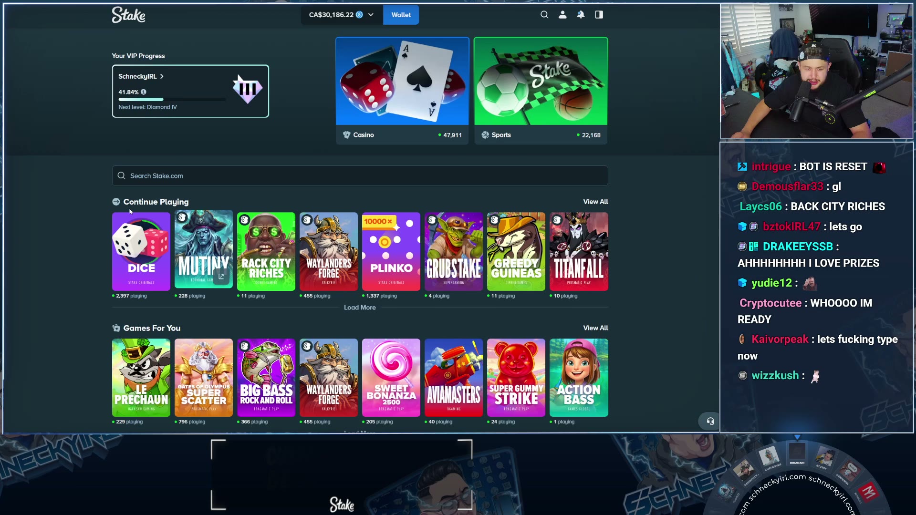Click Load More under Continue Playing
The width and height of the screenshot is (916, 515).
coord(360,308)
